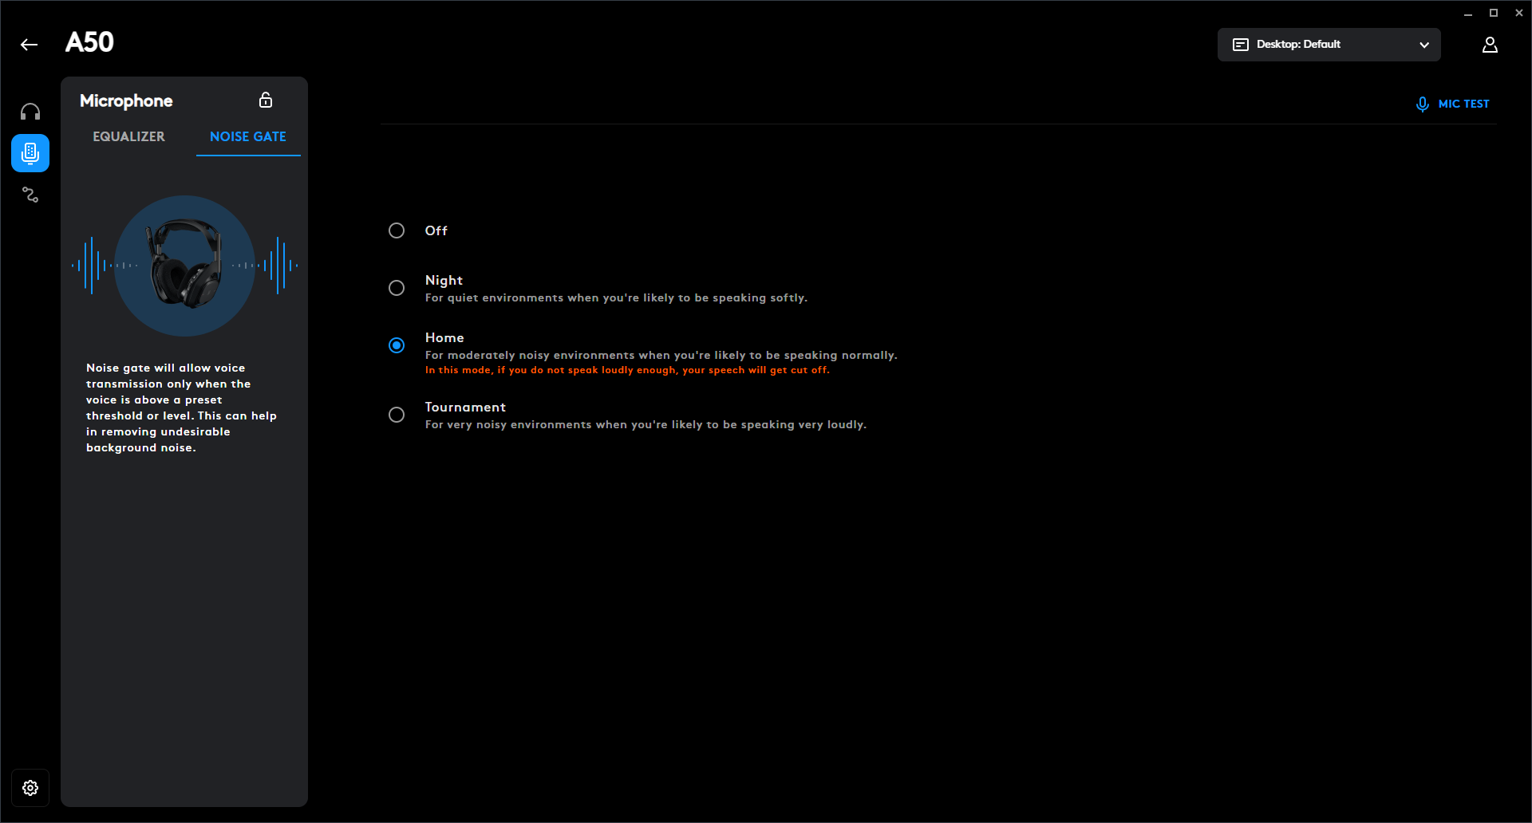Click the A50 headset illustration
This screenshot has width=1532, height=823.
click(185, 264)
